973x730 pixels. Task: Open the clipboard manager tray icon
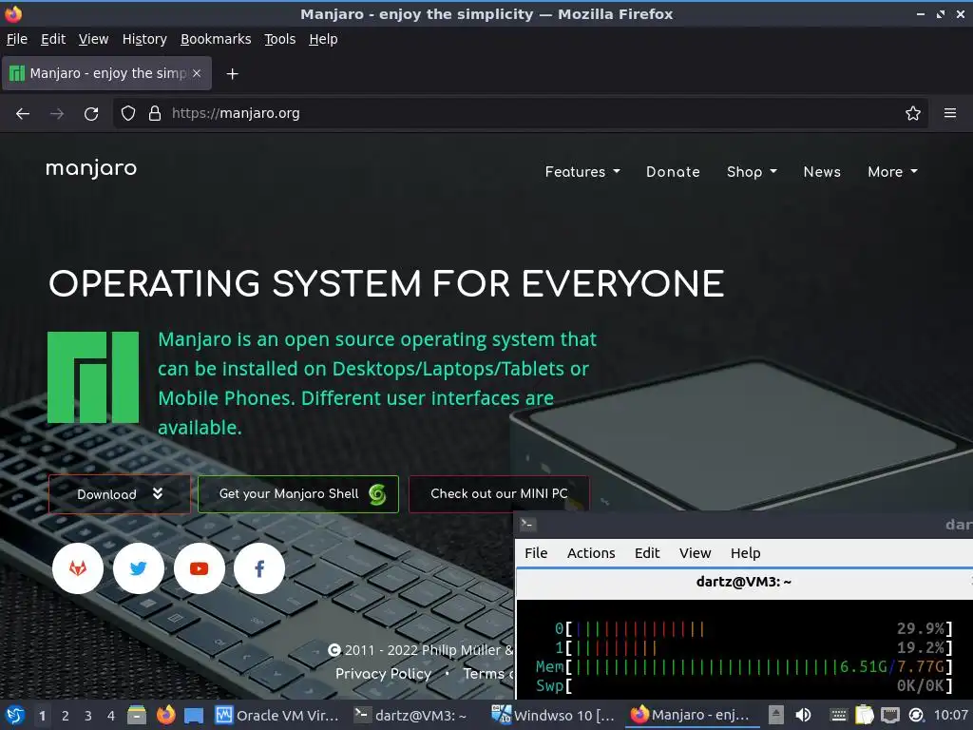865,715
